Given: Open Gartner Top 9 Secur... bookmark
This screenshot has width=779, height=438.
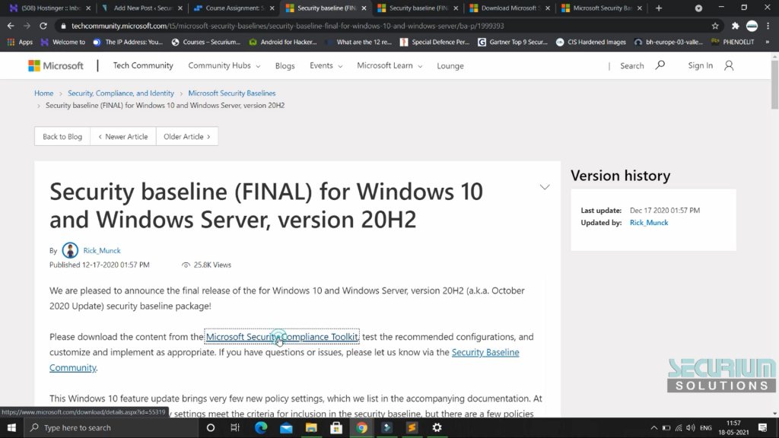Looking at the screenshot, I should tap(512, 43).
